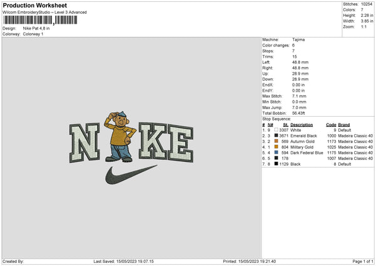Click the Brand column header
The image size is (376, 266).
coord(344,125)
